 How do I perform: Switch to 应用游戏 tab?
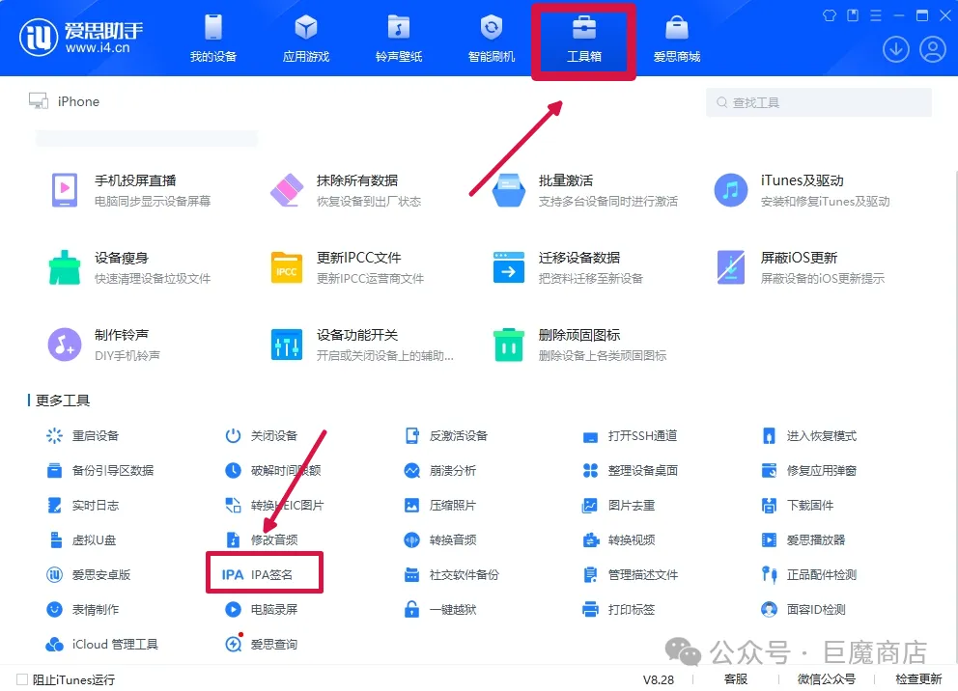tap(305, 39)
